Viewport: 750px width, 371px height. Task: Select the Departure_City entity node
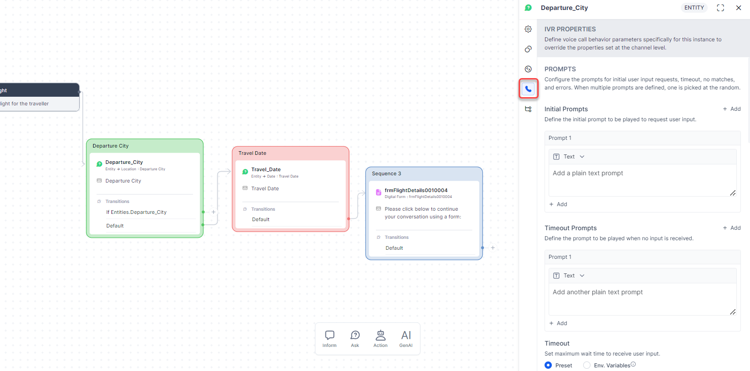tap(124, 163)
